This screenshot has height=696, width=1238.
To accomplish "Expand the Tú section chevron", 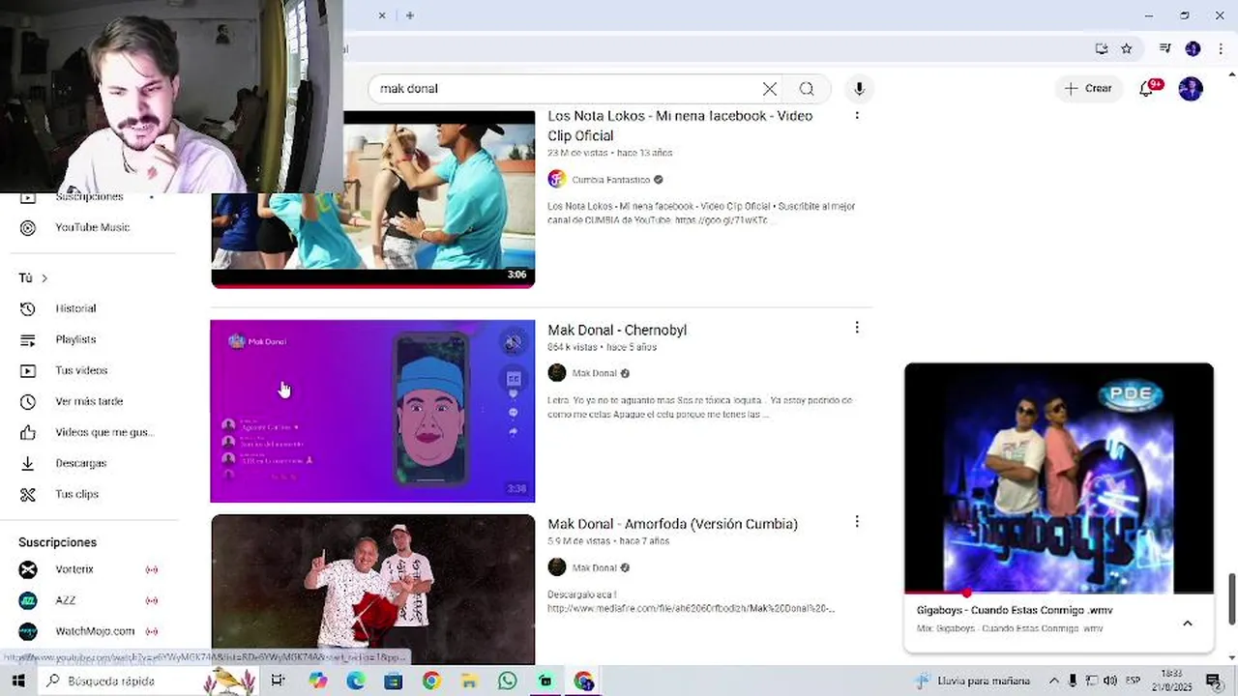I will point(44,278).
